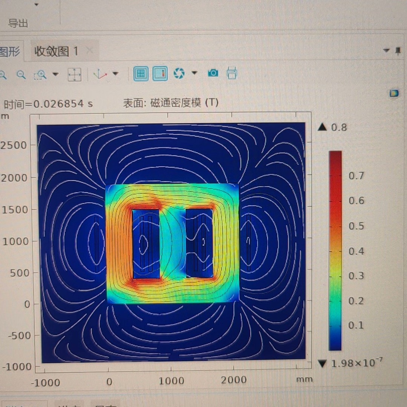407x407 pixels.
Task: Open zoom box dropdown arrow
Action: (55, 75)
